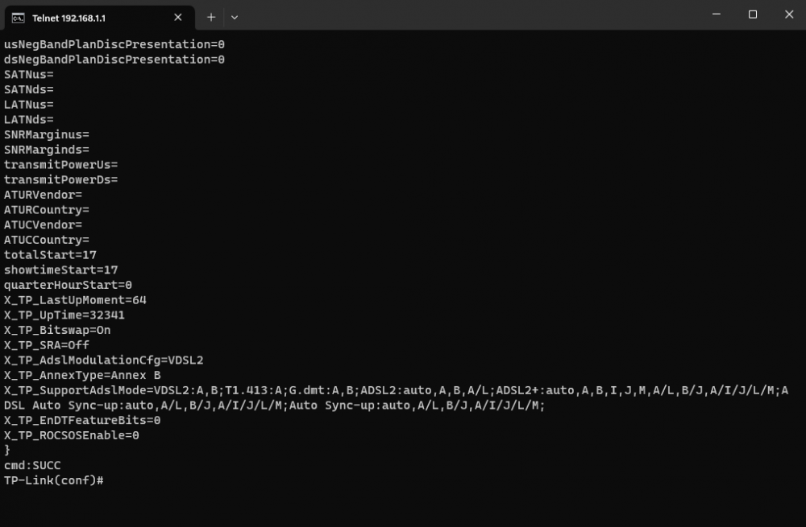This screenshot has height=527, width=806.
Task: Minimize the Telnet terminal window
Action: coord(716,14)
